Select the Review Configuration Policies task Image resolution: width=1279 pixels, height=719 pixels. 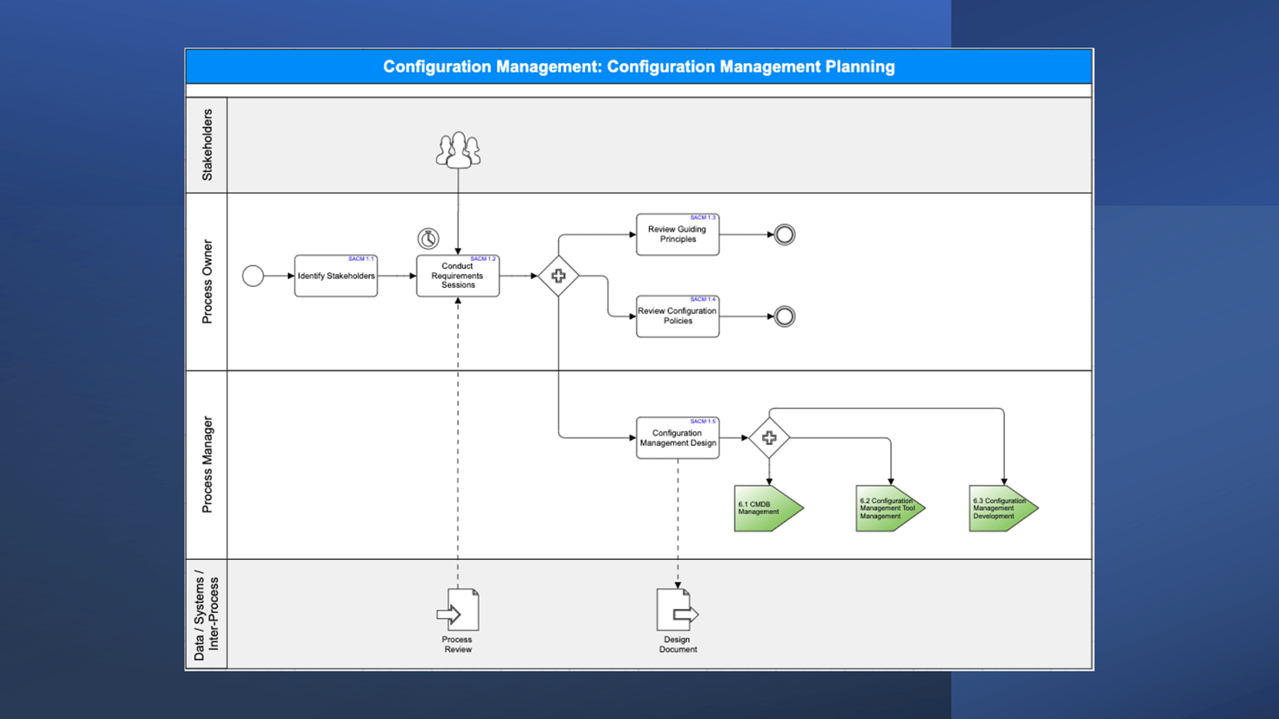(678, 316)
